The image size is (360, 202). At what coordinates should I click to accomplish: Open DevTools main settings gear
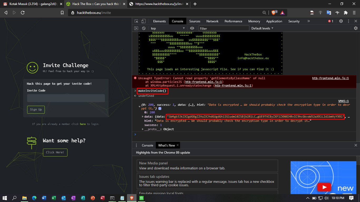(341, 21)
